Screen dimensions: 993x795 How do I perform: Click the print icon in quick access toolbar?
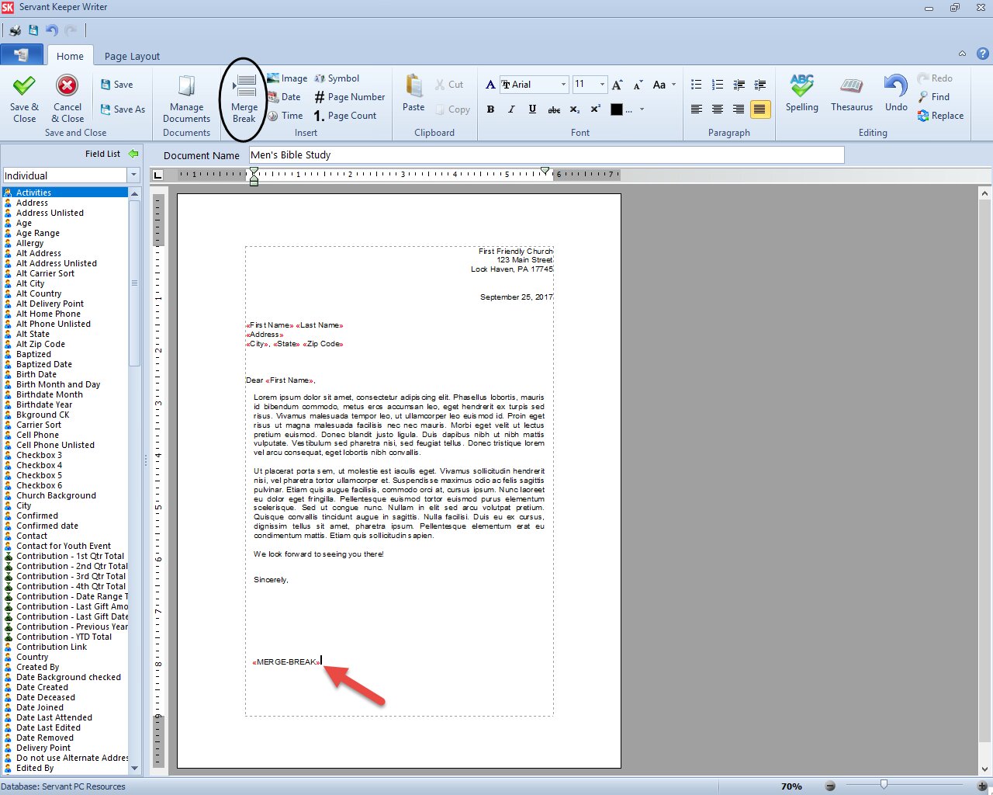pyautogui.click(x=15, y=30)
